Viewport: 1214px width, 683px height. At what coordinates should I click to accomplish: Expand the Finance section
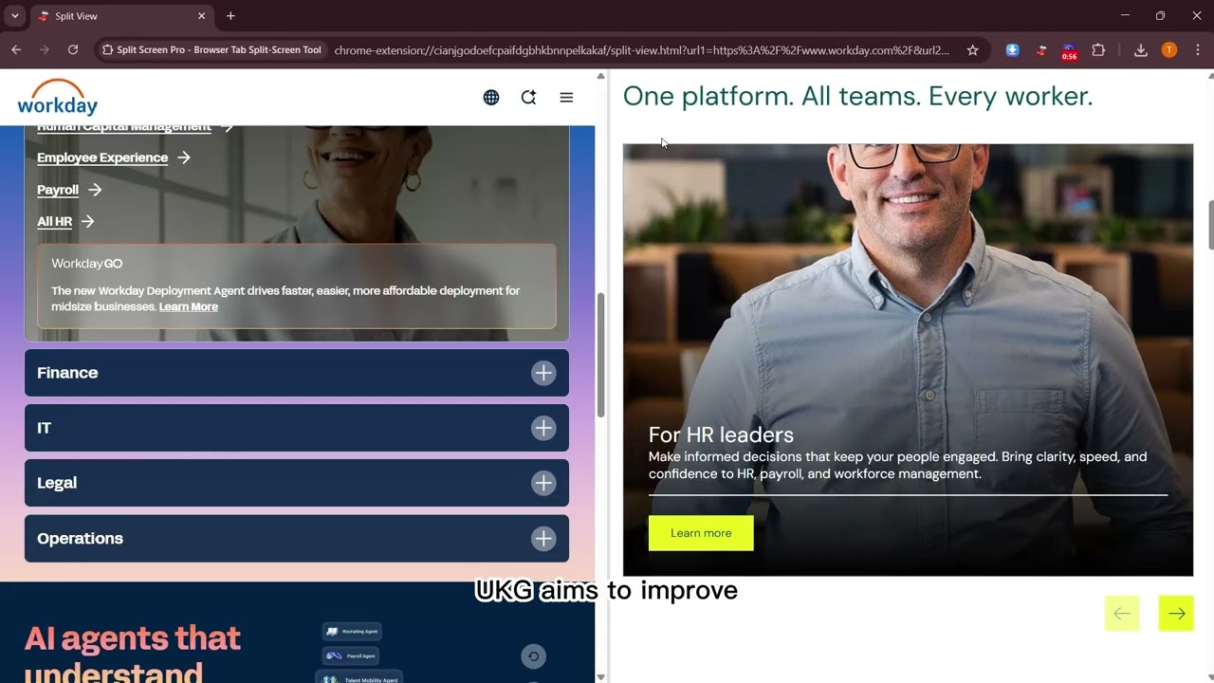tap(297, 373)
